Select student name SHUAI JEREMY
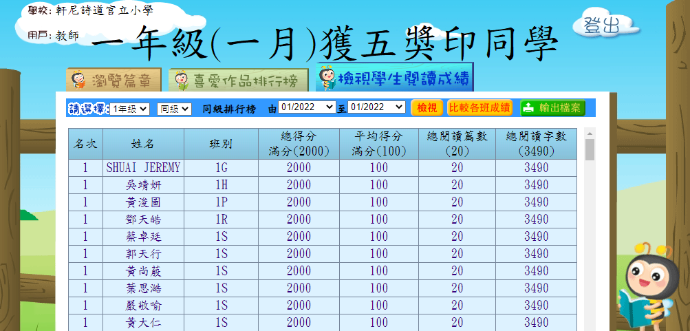The width and height of the screenshot is (690, 331). point(142,168)
